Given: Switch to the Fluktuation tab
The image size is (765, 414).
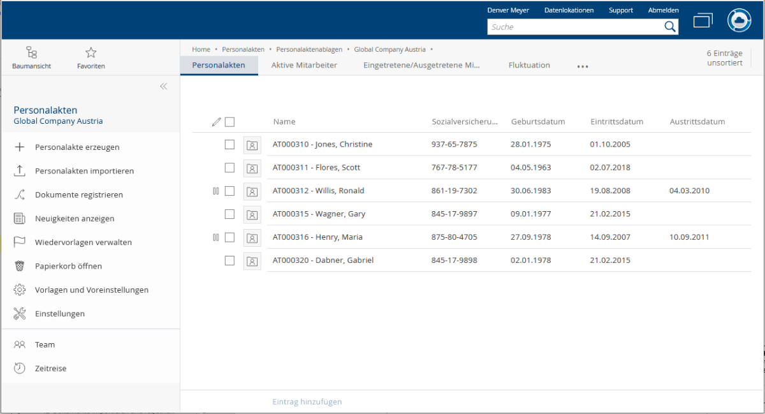Looking at the screenshot, I should pyautogui.click(x=529, y=65).
